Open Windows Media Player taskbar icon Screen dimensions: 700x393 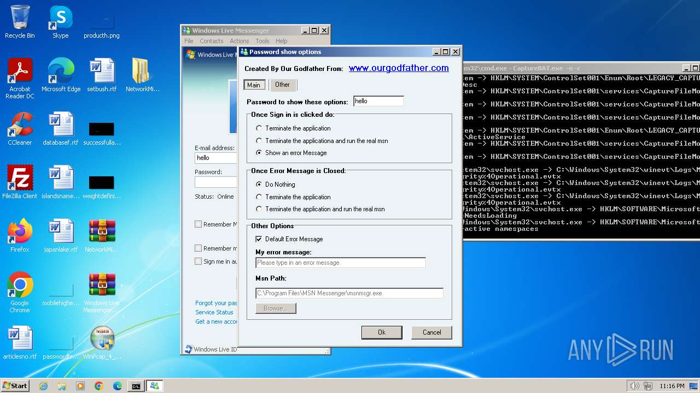(x=80, y=386)
